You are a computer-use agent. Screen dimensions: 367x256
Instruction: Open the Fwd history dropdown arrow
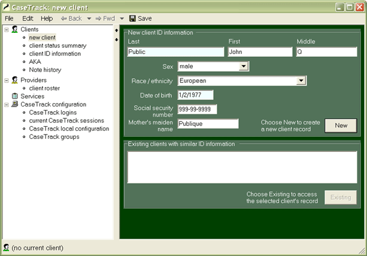pos(122,19)
